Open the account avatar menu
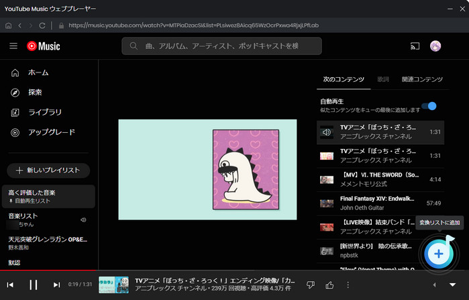Image resolution: width=469 pixels, height=300 pixels. tap(435, 46)
